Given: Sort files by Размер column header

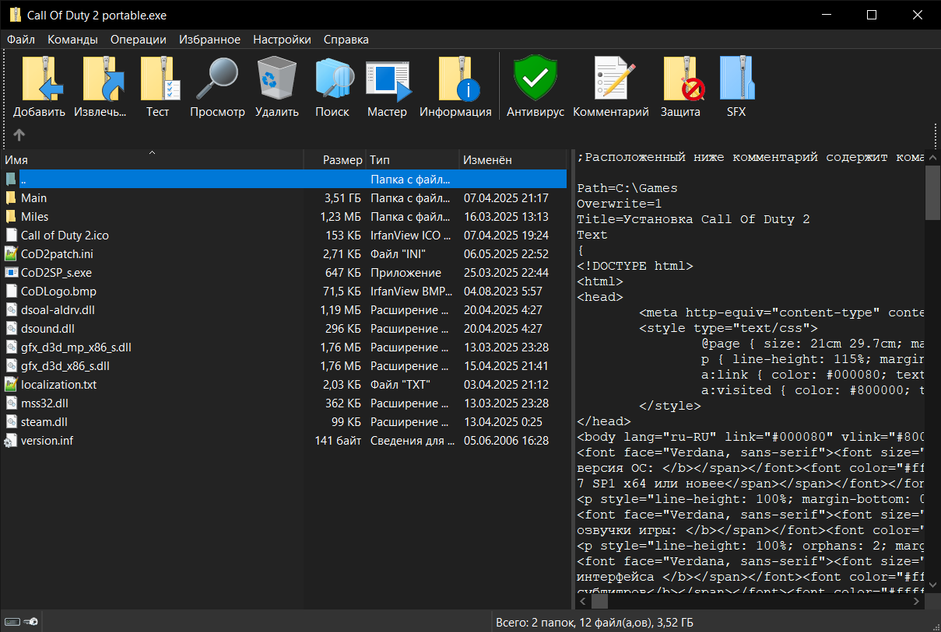Looking at the screenshot, I should pyautogui.click(x=335, y=159).
